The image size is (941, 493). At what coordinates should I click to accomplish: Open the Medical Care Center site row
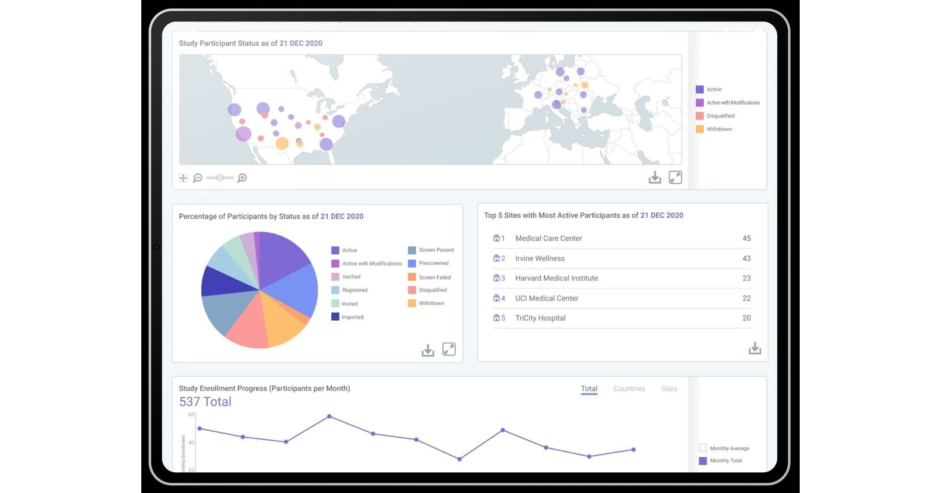pyautogui.click(x=622, y=238)
